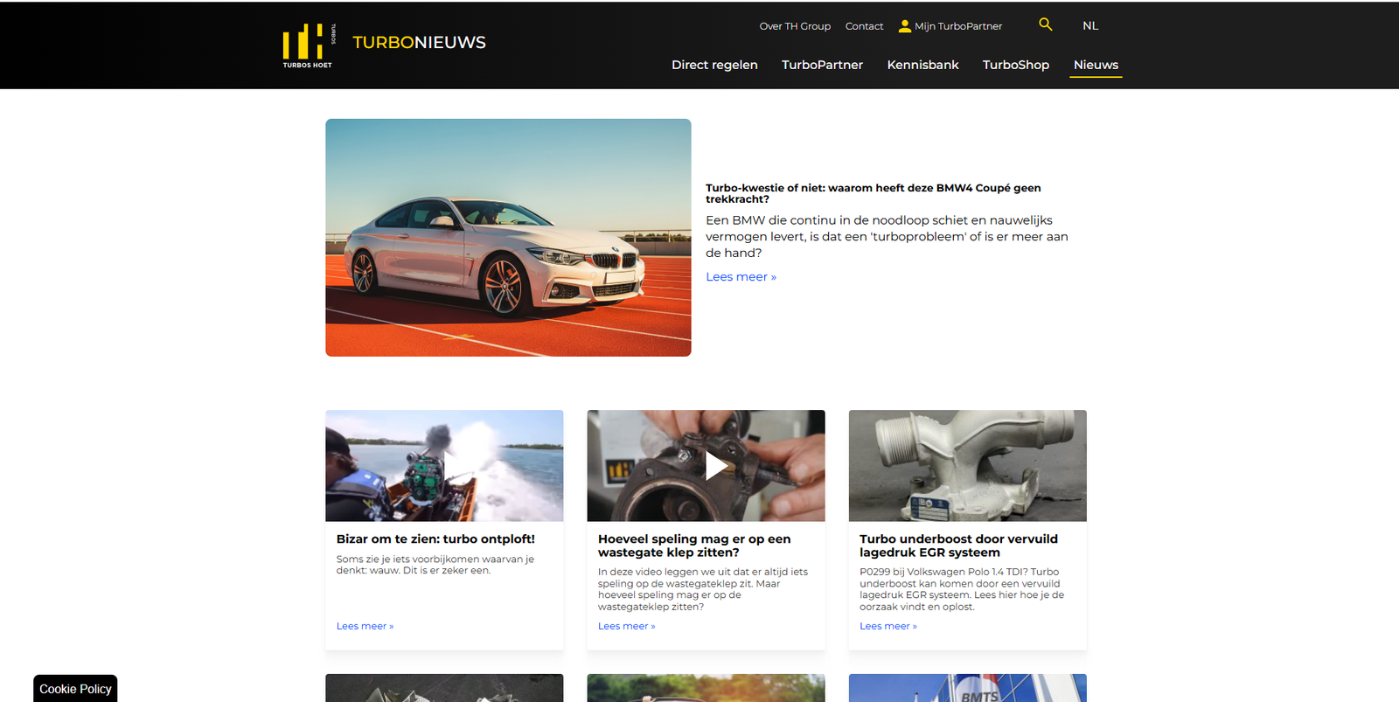
Task: Open the Direct regelen menu
Action: pos(713,65)
